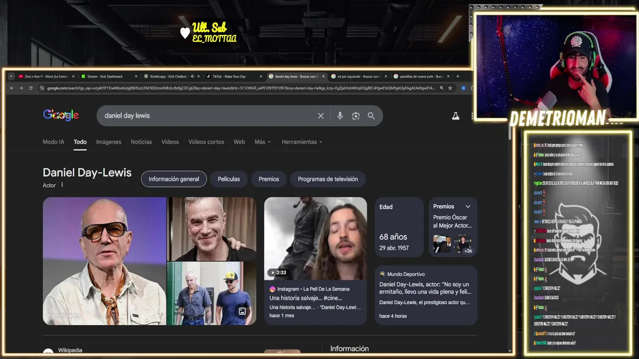Image resolution: width=639 pixels, height=359 pixels.
Task: Click the address bar URL
Action: coord(241,88)
